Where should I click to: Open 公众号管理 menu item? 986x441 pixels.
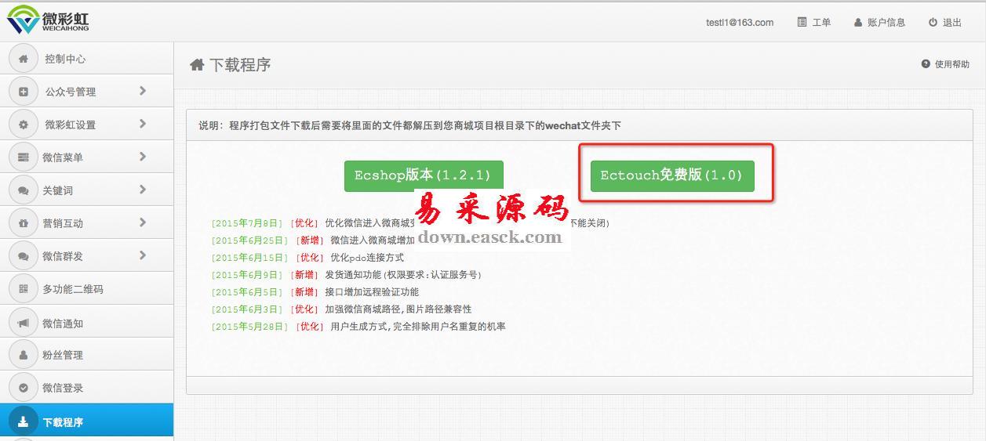tap(86, 92)
